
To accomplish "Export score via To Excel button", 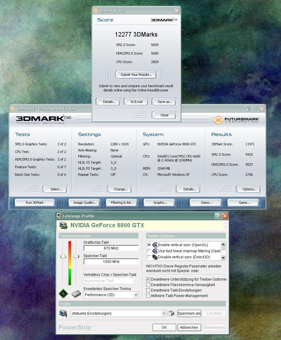I will pos(136,102).
